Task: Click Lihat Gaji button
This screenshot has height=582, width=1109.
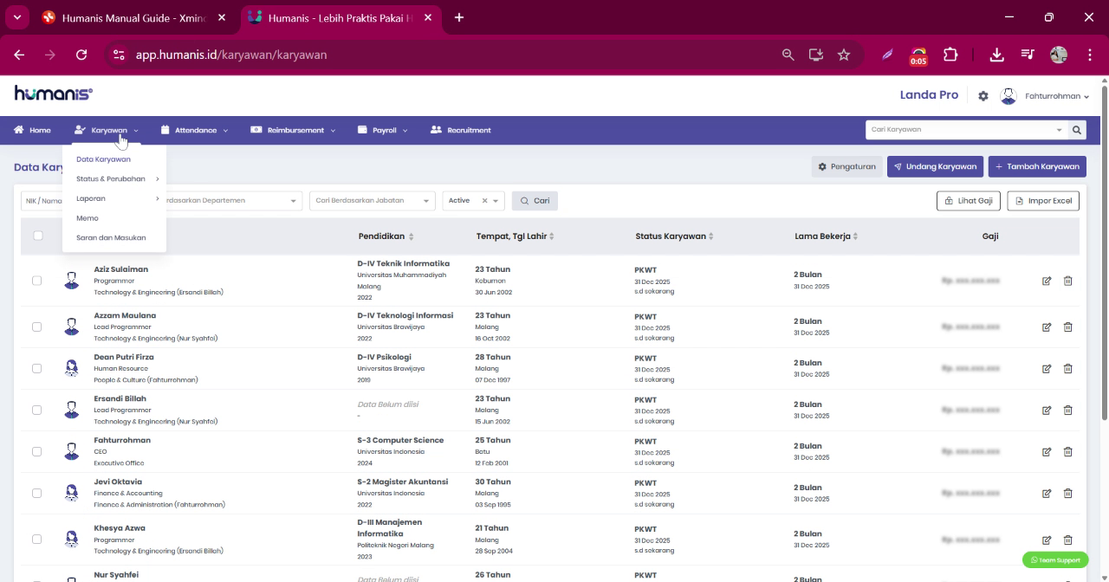Action: click(969, 200)
